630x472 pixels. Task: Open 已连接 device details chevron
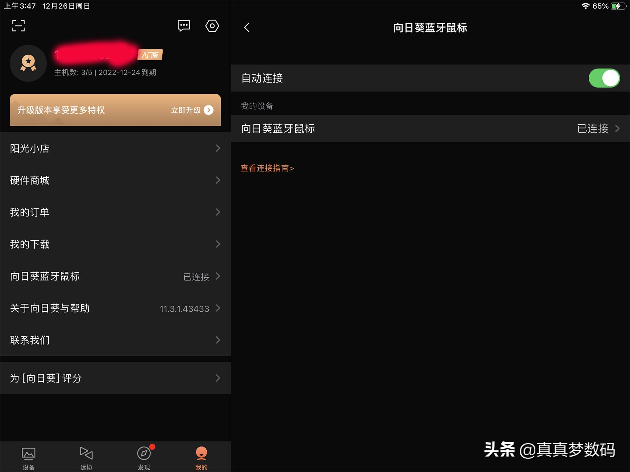pos(617,128)
